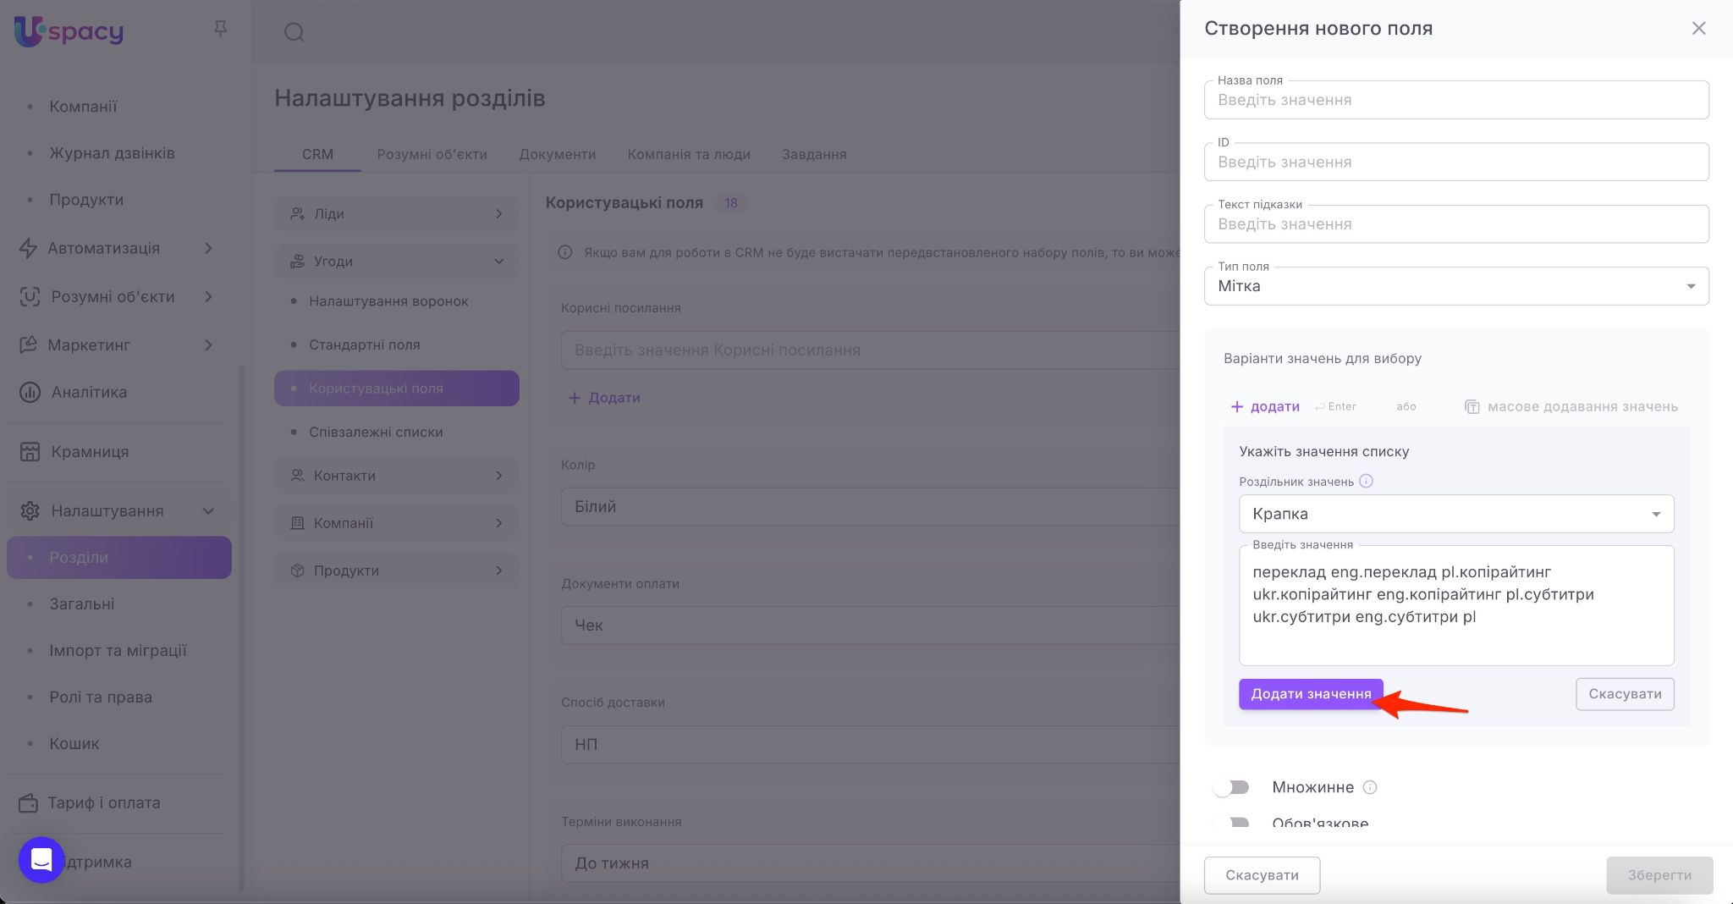
Task: Enable the Множинне toggle
Action: click(x=1231, y=787)
